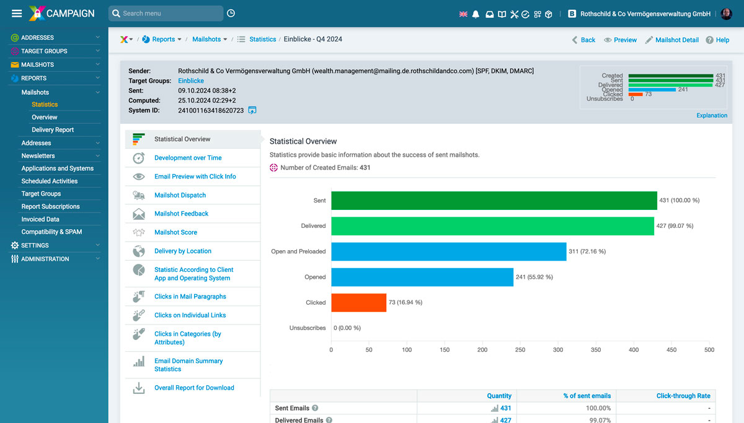This screenshot has width=744, height=423.
Task: Click the orange Clicked bar in chart
Action: click(358, 302)
